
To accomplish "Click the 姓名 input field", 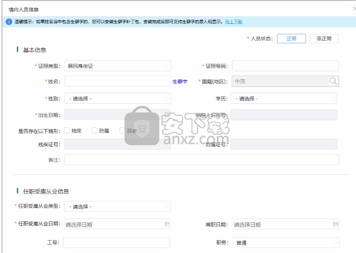I will pos(118,81).
